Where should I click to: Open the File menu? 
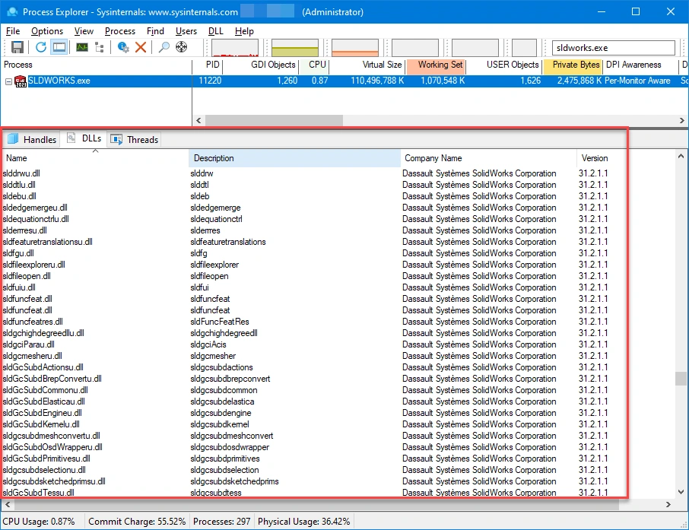coord(13,31)
